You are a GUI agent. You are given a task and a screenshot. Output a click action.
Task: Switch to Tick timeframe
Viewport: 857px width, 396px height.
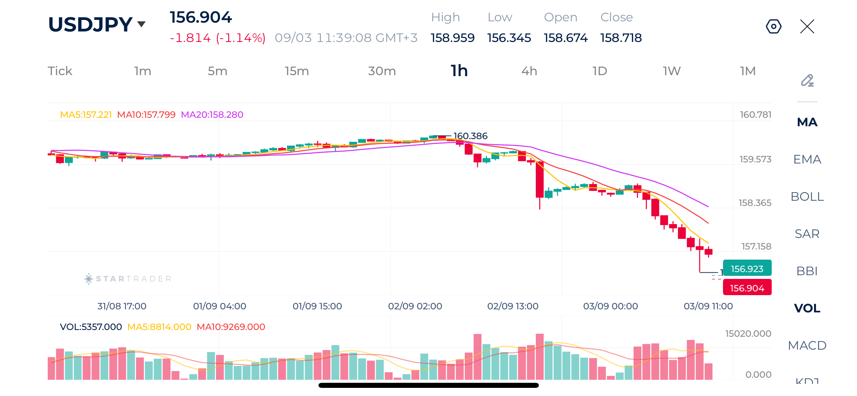point(60,71)
